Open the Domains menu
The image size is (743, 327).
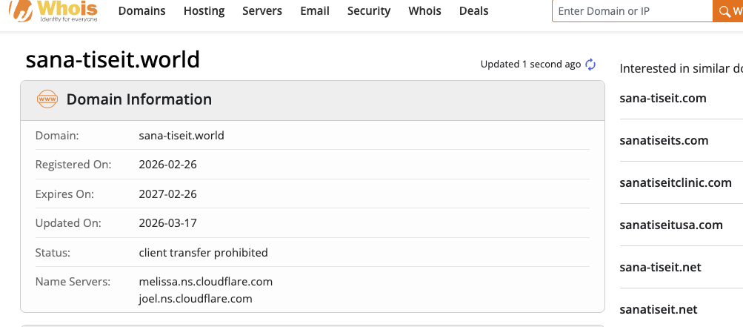click(x=141, y=11)
